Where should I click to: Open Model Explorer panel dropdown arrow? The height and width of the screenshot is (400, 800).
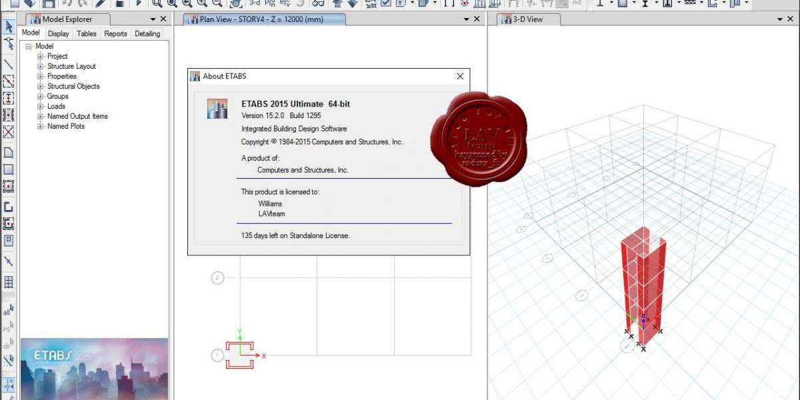coord(153,19)
